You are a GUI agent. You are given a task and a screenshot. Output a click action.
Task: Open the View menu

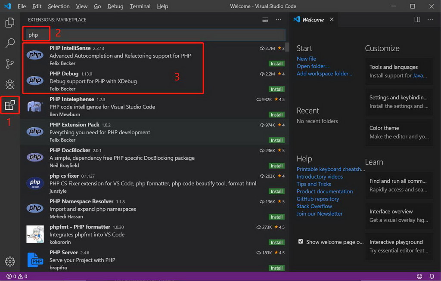81,6
